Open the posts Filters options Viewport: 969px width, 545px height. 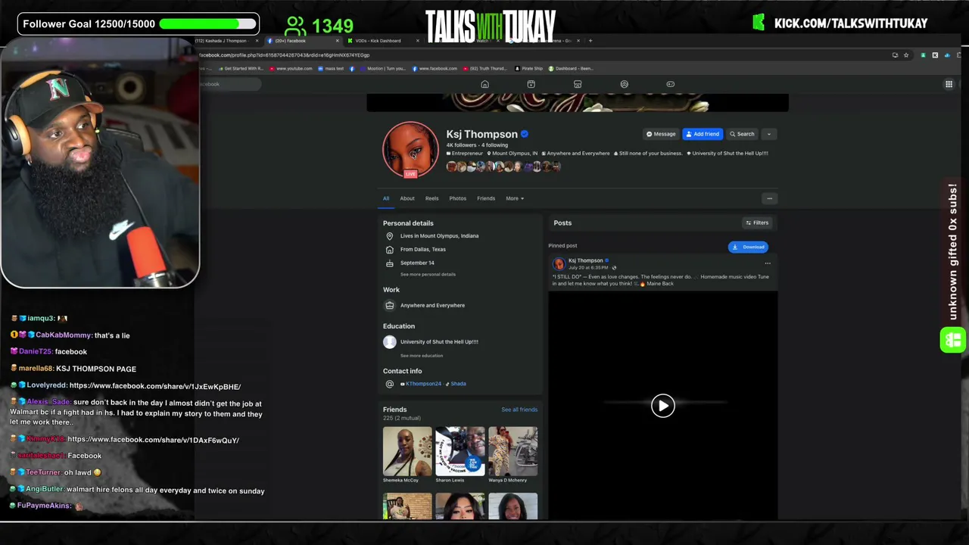click(x=757, y=223)
